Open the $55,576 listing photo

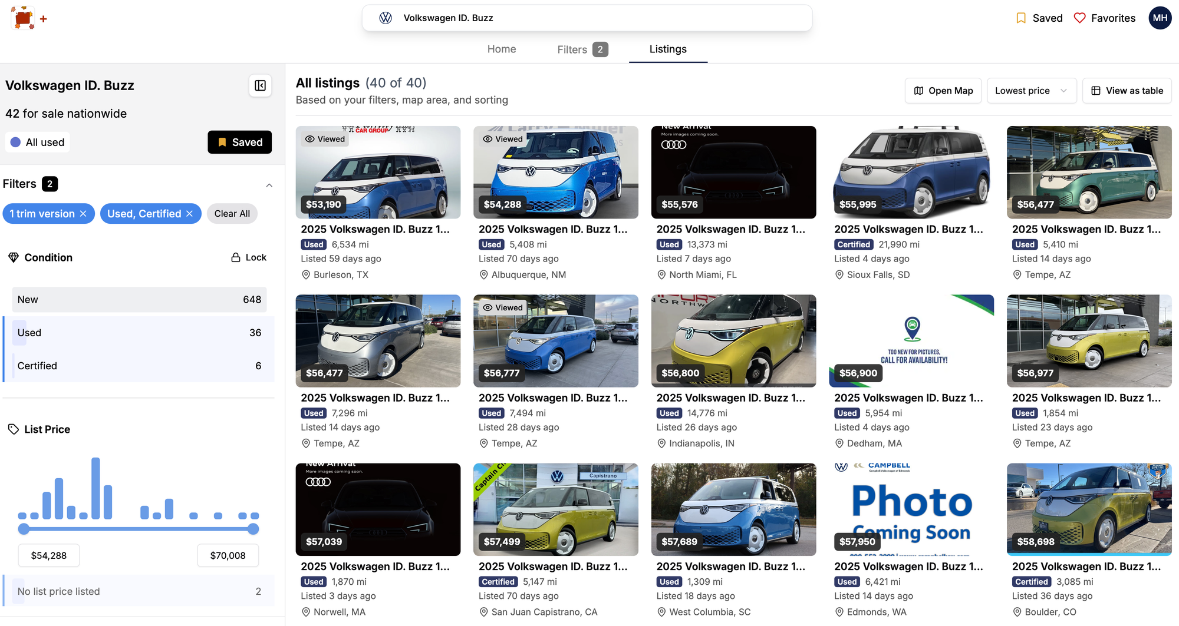click(x=733, y=172)
